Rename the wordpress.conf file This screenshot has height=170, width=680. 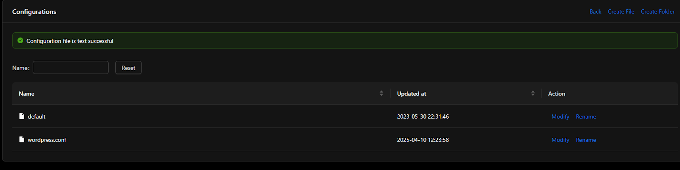(x=586, y=140)
